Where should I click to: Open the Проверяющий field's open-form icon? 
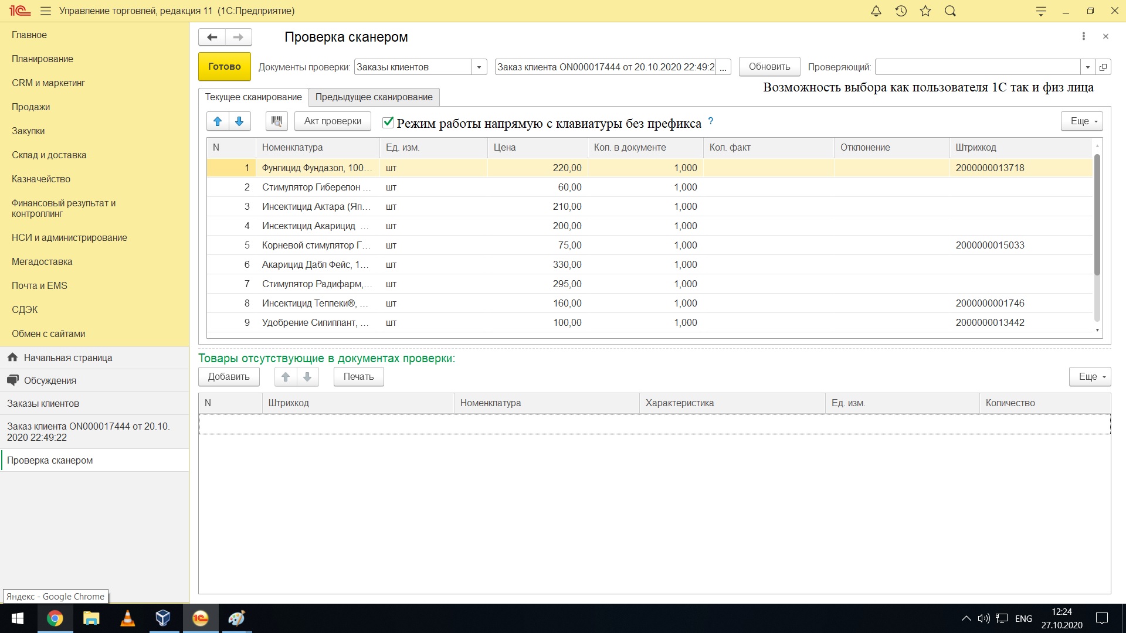point(1103,67)
